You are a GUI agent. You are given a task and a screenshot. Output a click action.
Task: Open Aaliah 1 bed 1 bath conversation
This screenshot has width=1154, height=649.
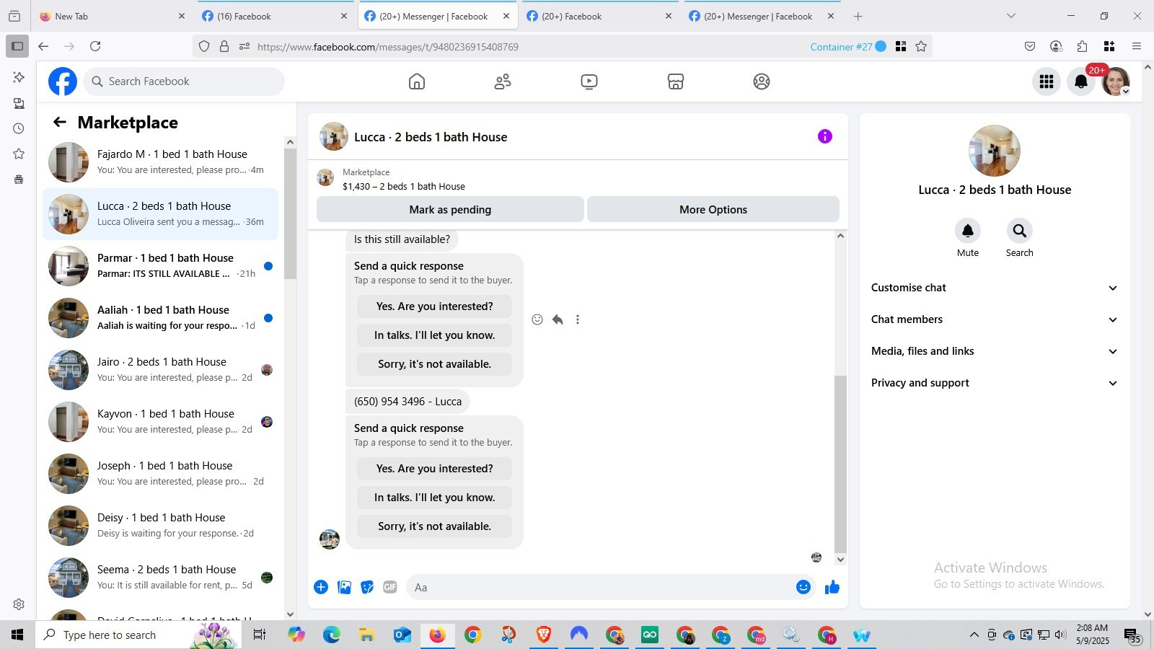pyautogui.click(x=160, y=318)
